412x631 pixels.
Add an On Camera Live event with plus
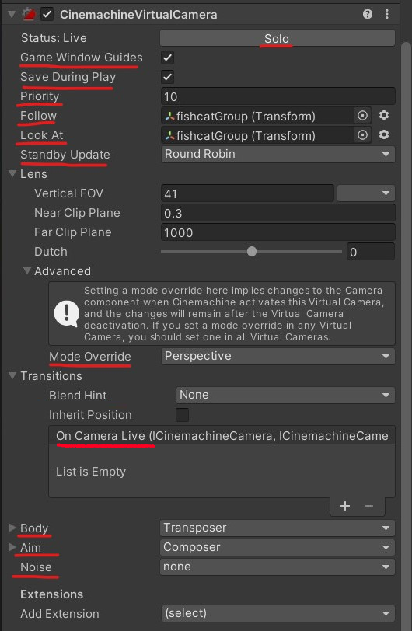345,506
